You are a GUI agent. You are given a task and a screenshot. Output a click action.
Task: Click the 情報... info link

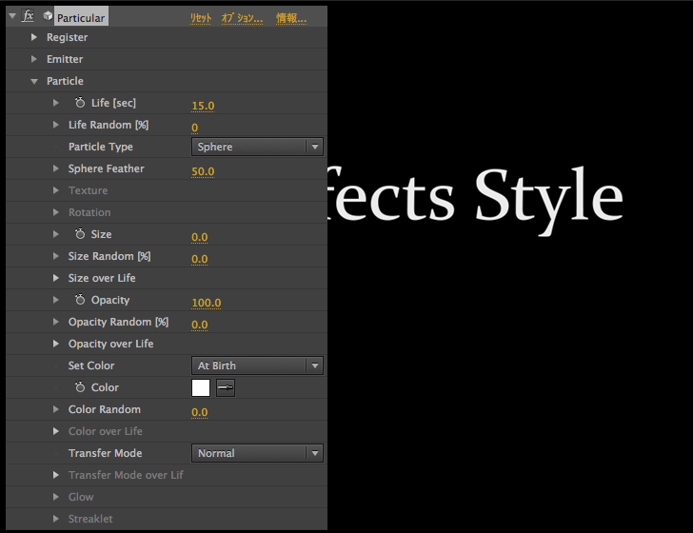pos(291,18)
